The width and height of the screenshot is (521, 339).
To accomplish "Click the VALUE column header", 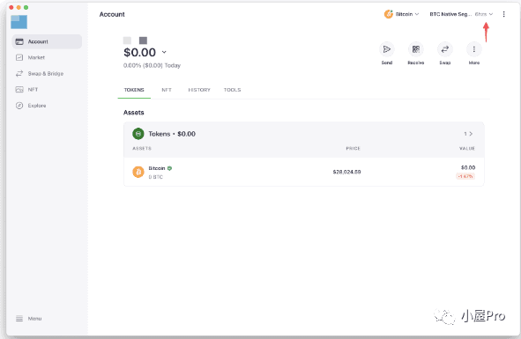I will [x=467, y=149].
